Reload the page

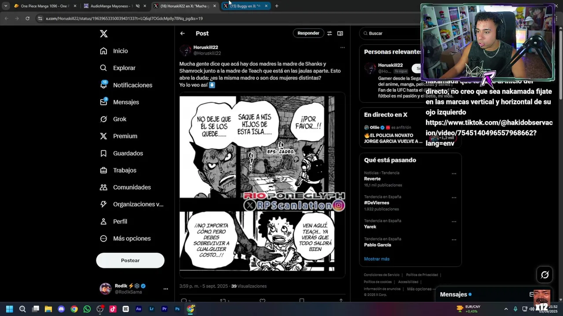click(27, 18)
